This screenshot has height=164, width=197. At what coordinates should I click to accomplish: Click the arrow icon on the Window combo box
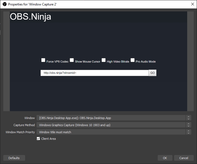(188, 118)
